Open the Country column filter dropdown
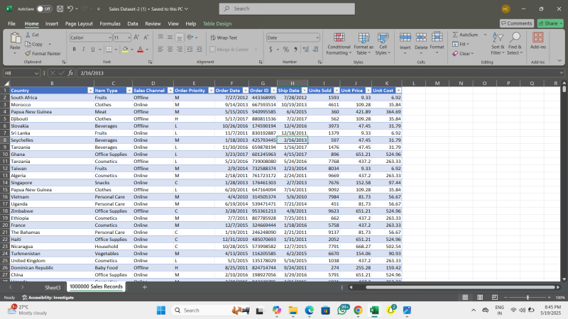The image size is (568, 319). (90, 91)
